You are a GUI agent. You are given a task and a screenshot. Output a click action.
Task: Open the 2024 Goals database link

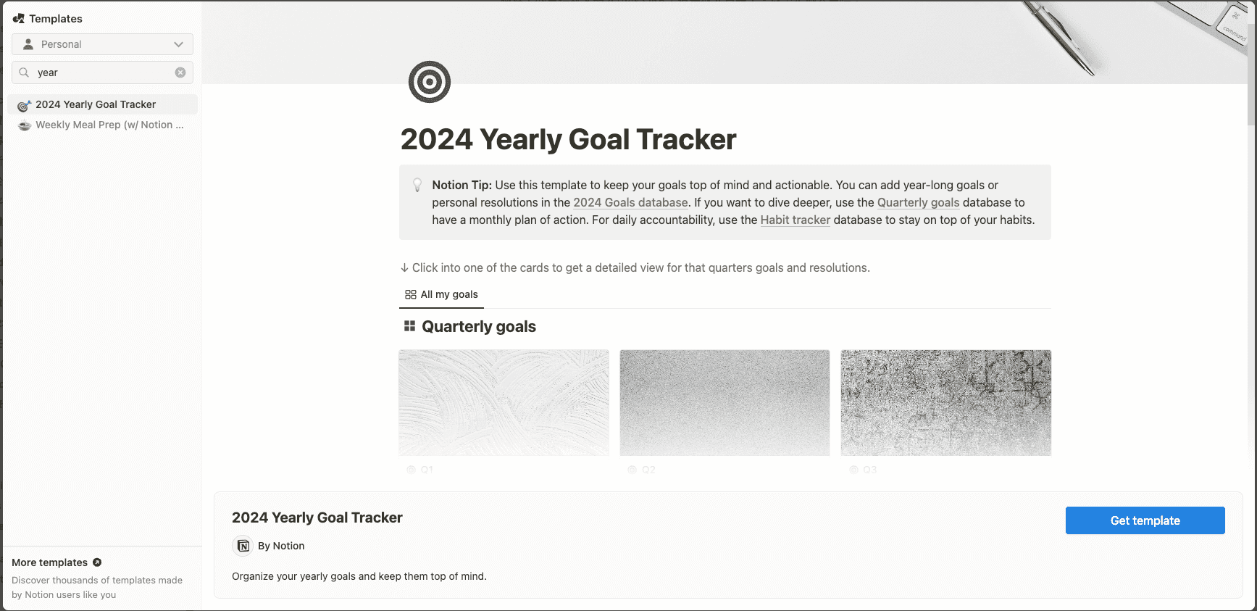click(x=630, y=203)
